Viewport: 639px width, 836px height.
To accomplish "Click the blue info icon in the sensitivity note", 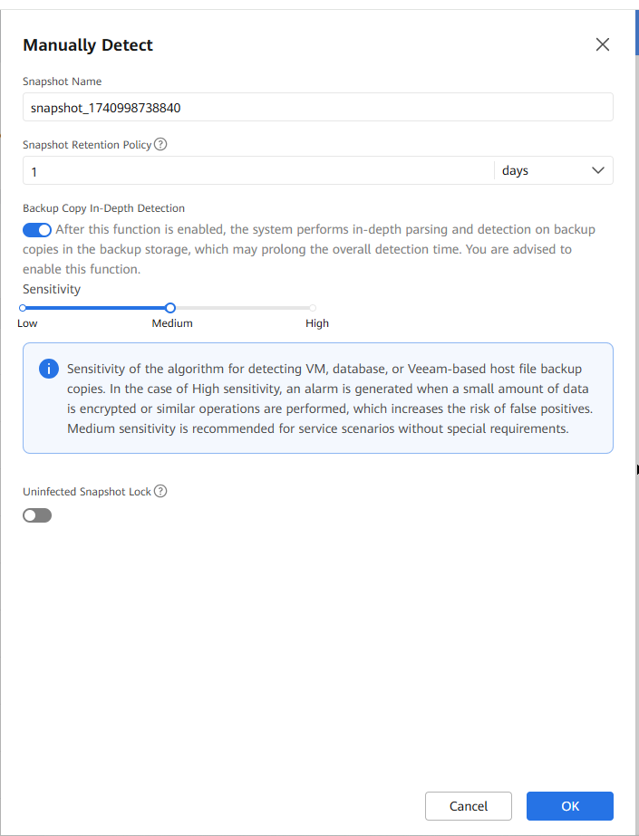I will pyautogui.click(x=49, y=370).
